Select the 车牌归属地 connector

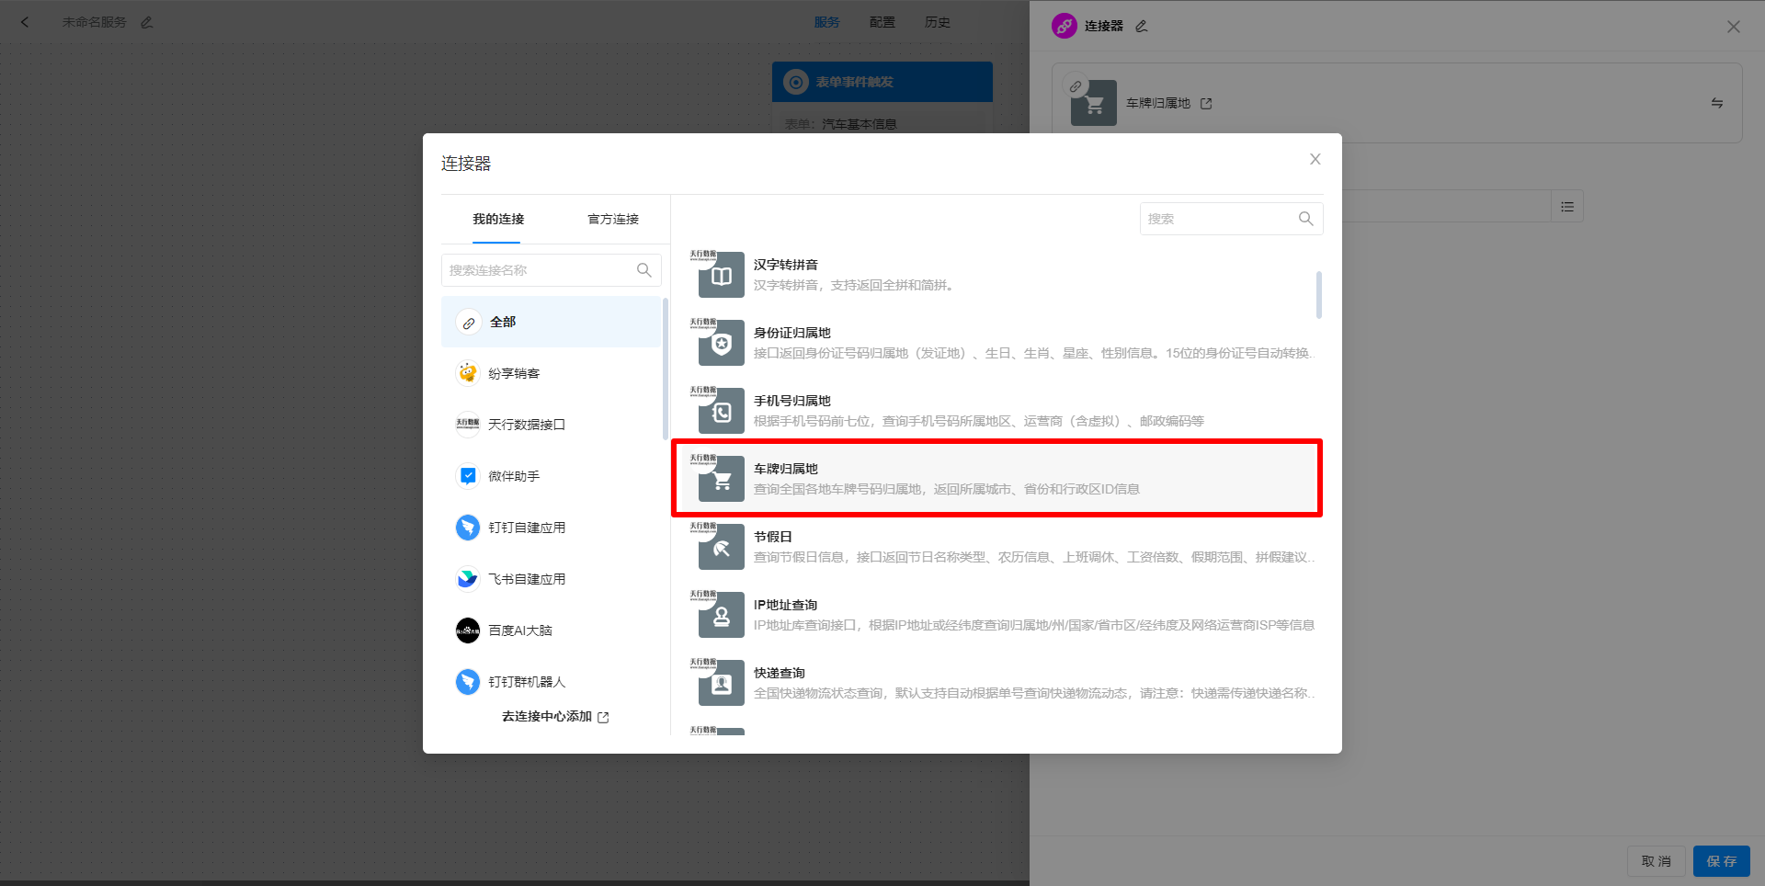coord(996,478)
